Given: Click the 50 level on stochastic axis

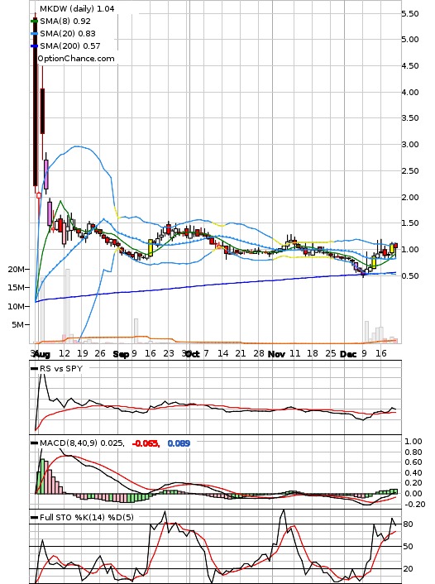Looking at the screenshot, I should (x=409, y=547).
